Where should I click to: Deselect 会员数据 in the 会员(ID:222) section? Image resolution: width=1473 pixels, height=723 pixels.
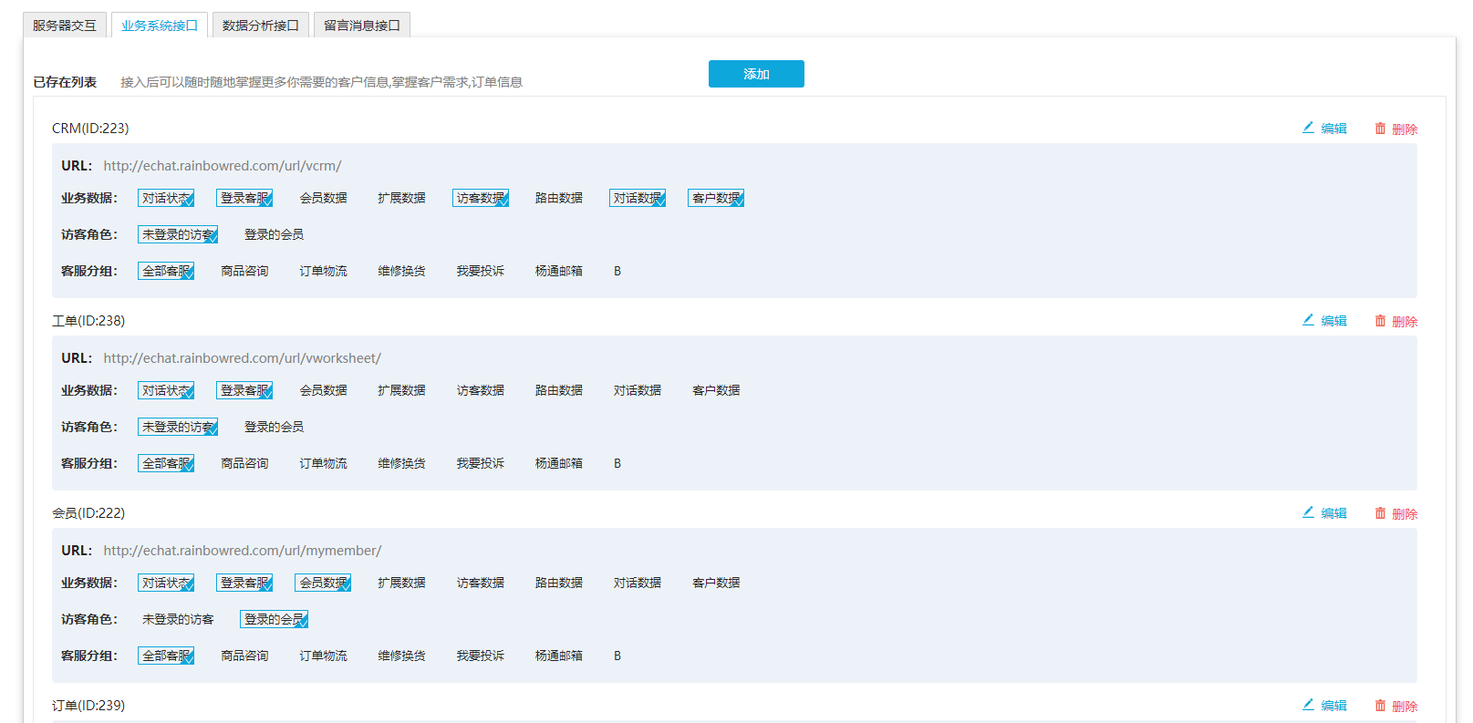(323, 583)
